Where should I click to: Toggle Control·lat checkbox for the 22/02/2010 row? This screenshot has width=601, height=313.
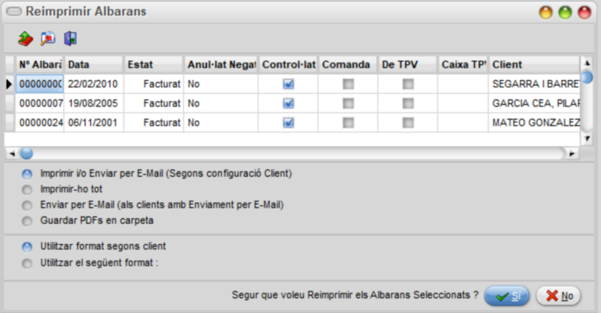(x=288, y=84)
